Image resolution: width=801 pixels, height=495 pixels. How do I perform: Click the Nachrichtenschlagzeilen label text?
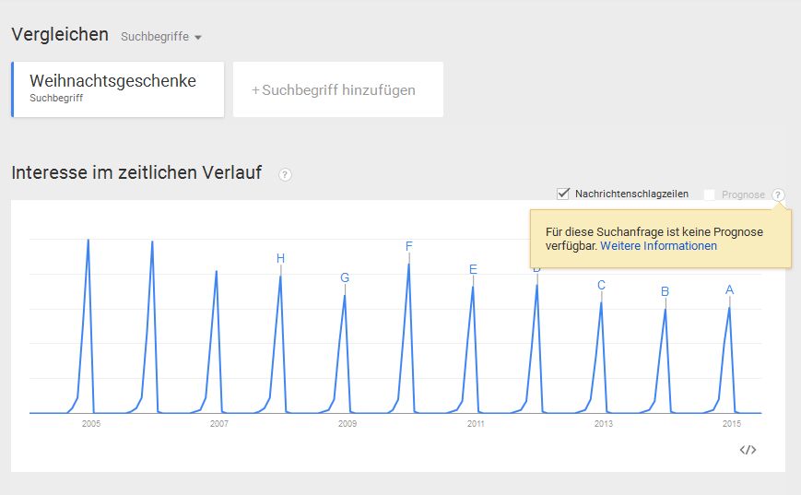632,194
